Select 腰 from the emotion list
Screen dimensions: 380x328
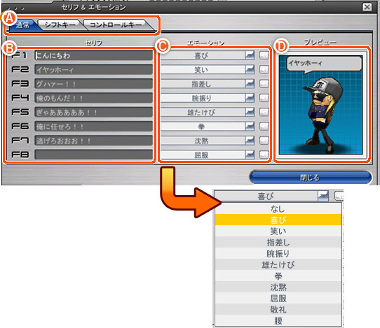pos(278,321)
